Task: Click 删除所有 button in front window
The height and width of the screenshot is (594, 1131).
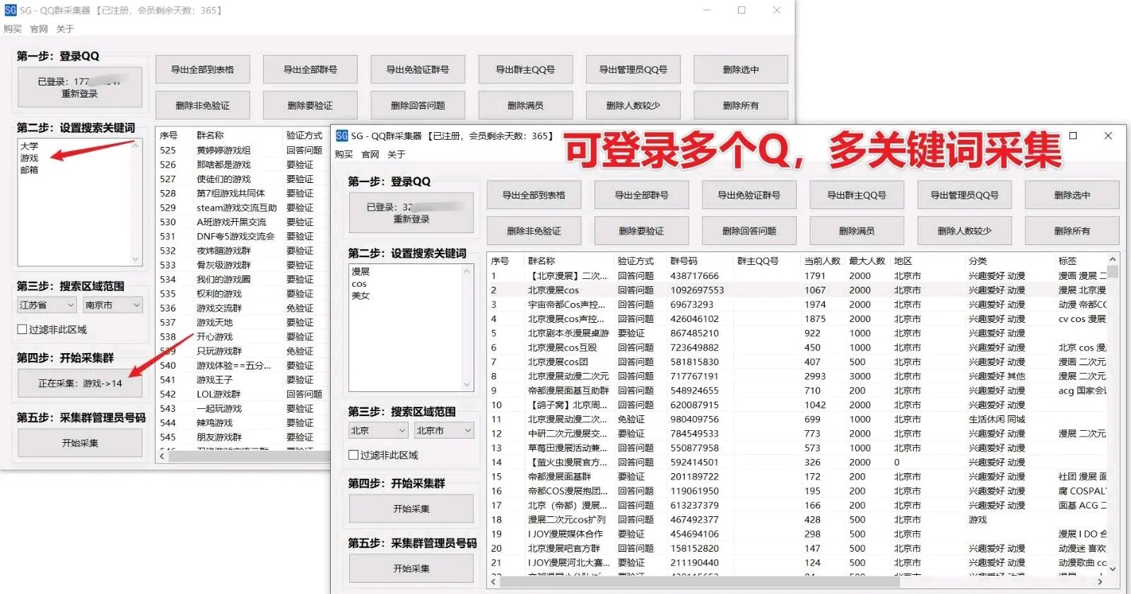Action: coord(1072,231)
